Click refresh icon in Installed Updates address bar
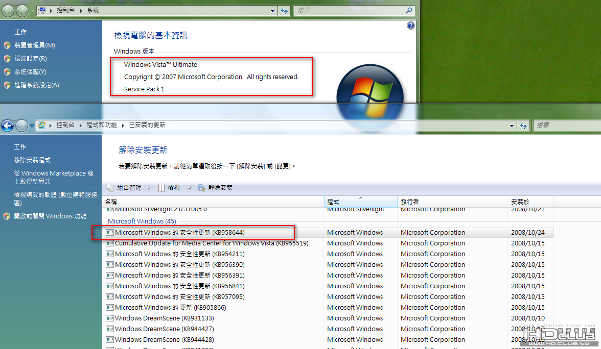The width and height of the screenshot is (601, 349). click(x=523, y=126)
